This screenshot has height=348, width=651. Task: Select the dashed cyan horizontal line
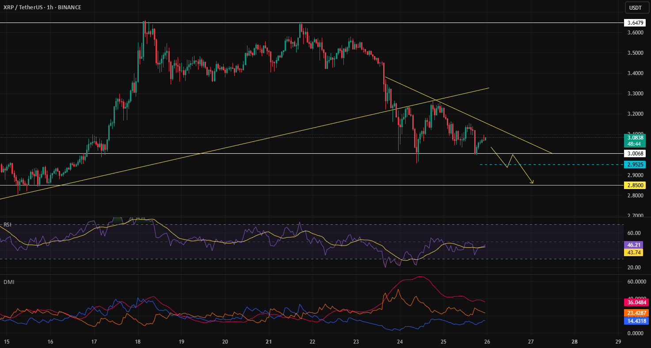tap(551, 165)
